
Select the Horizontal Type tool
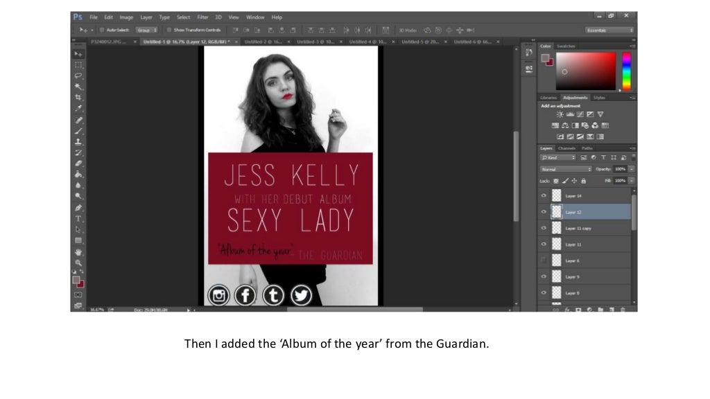78,218
